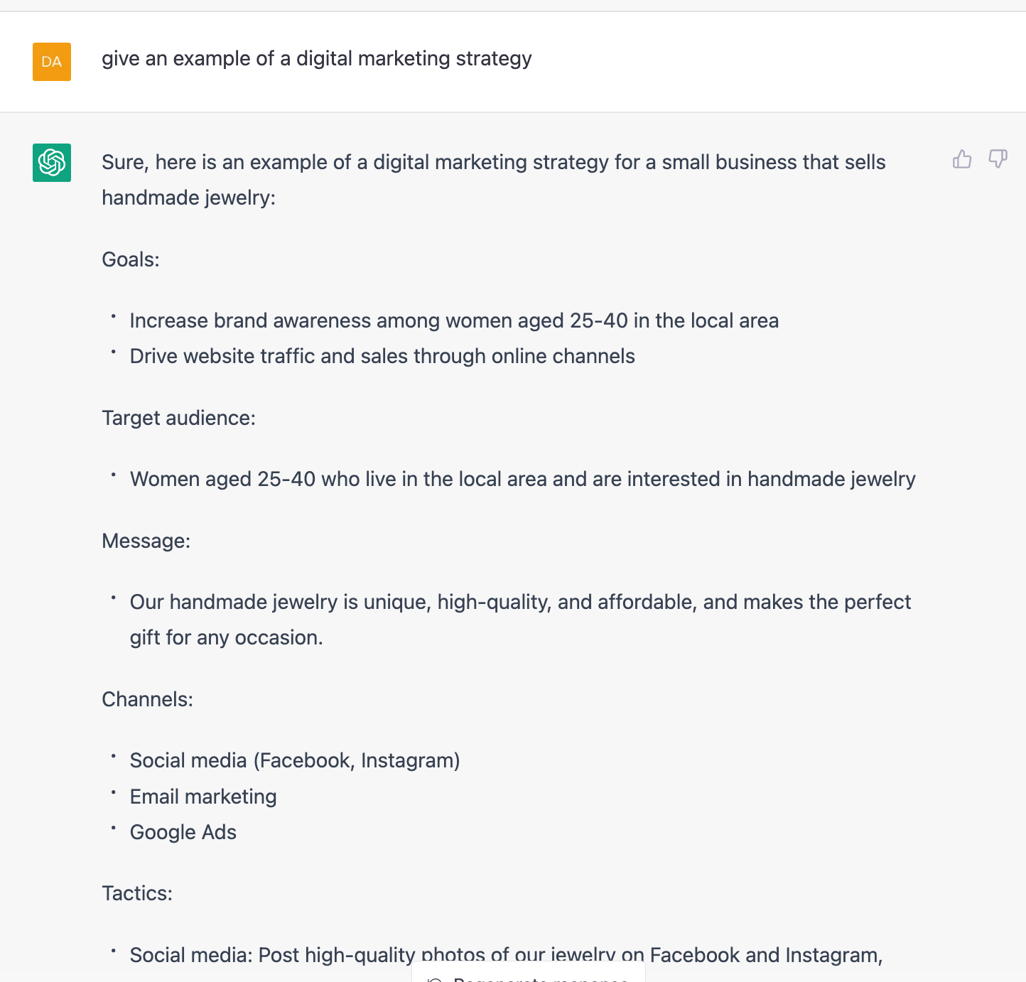The height and width of the screenshot is (982, 1026).
Task: Click the "Tactics:" heading
Action: pos(137,893)
